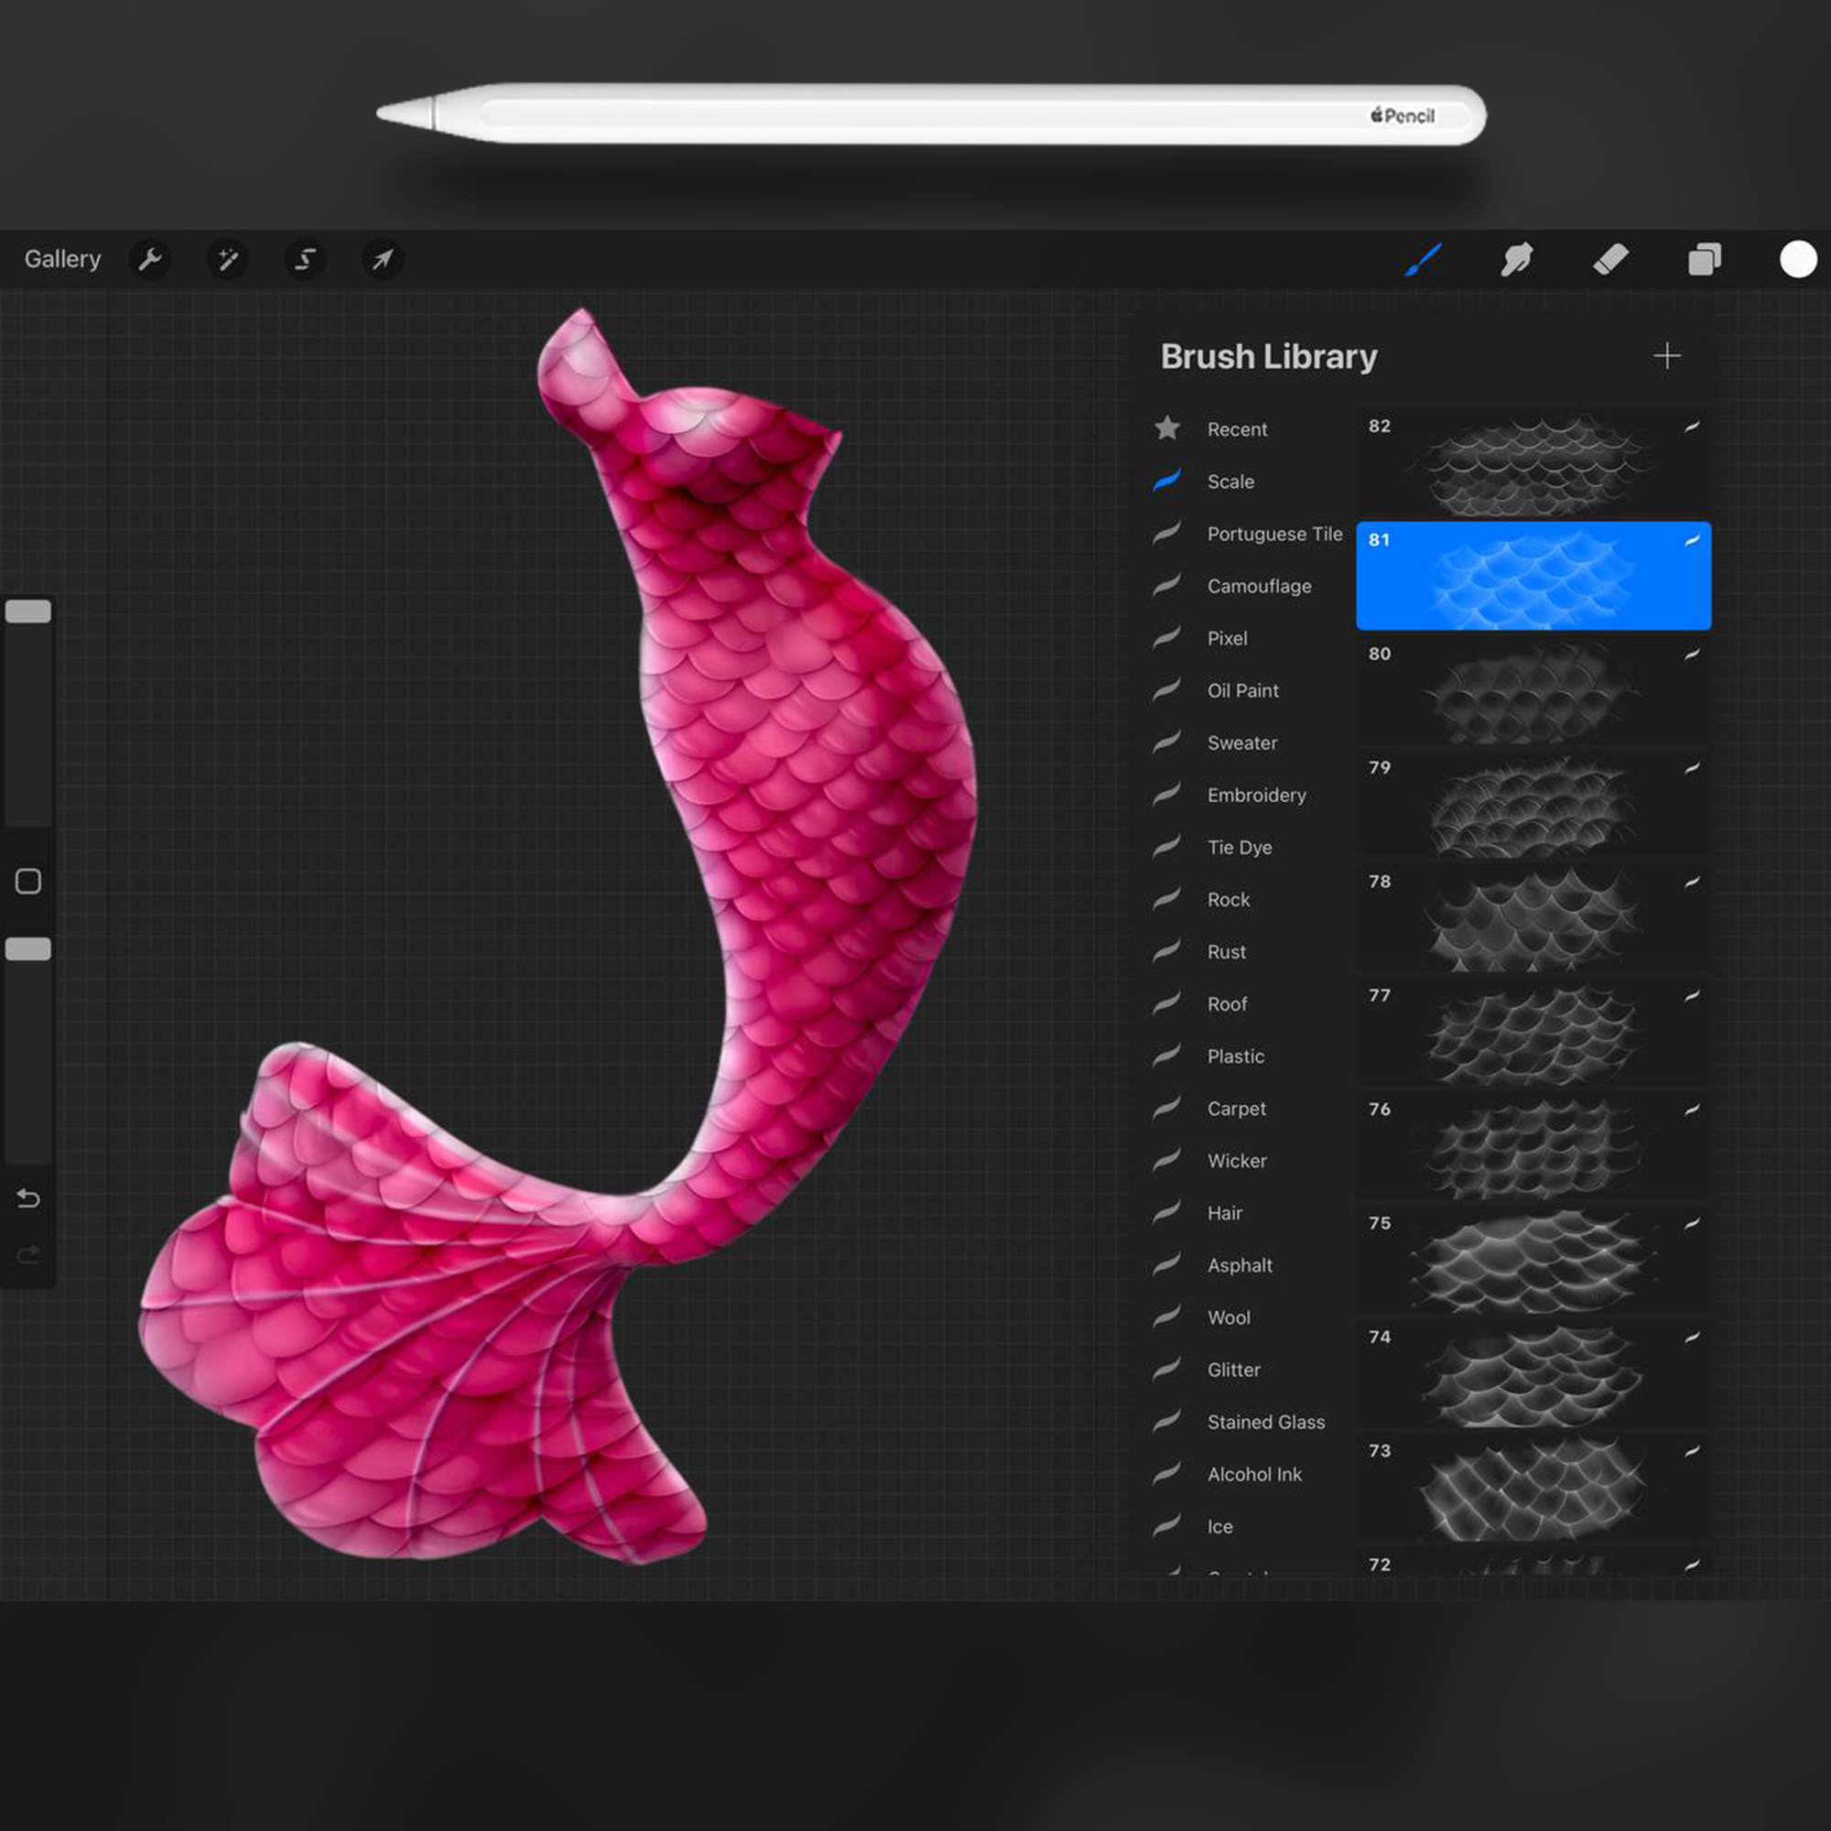1831x1831 pixels.
Task: Pick scale brush number 82
Action: pyautogui.click(x=1533, y=462)
